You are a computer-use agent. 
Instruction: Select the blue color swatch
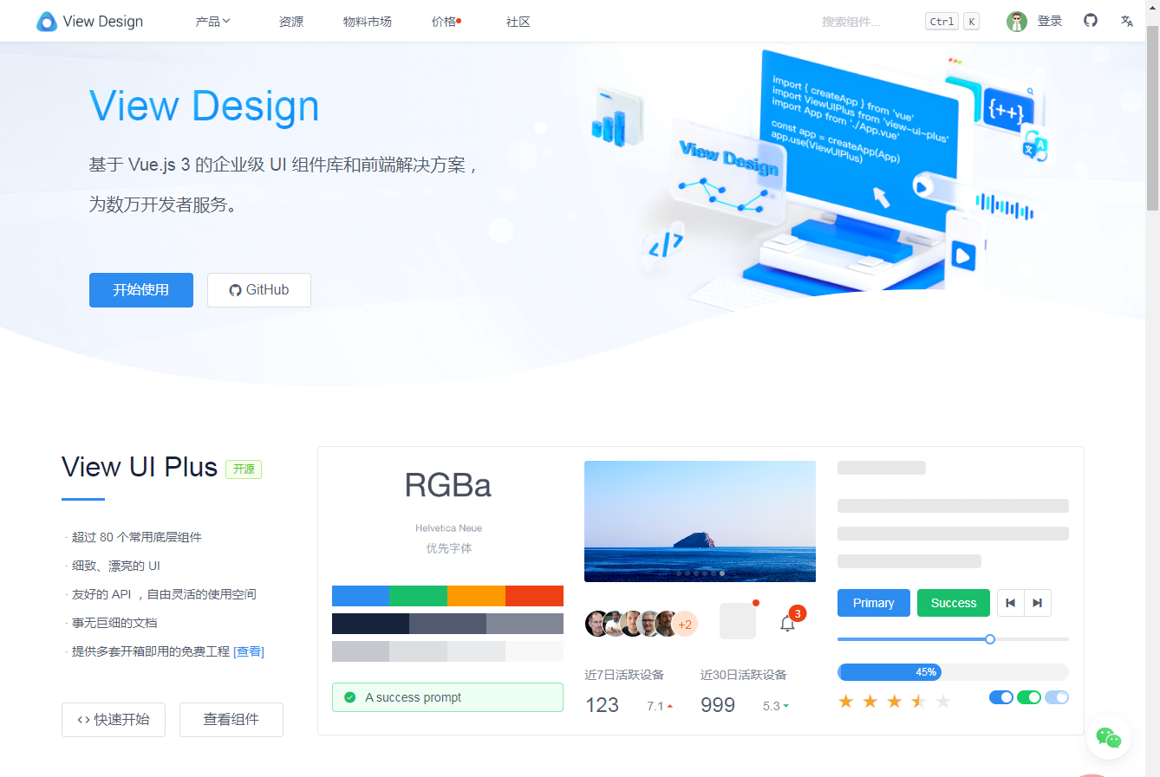(x=361, y=596)
